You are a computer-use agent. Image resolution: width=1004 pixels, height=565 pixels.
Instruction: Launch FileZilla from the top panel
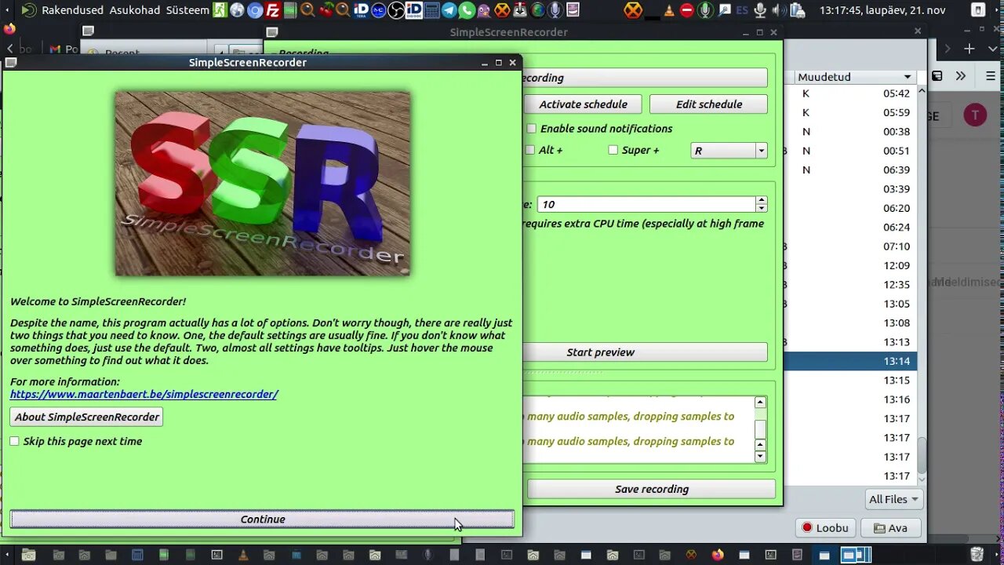pos(273,10)
